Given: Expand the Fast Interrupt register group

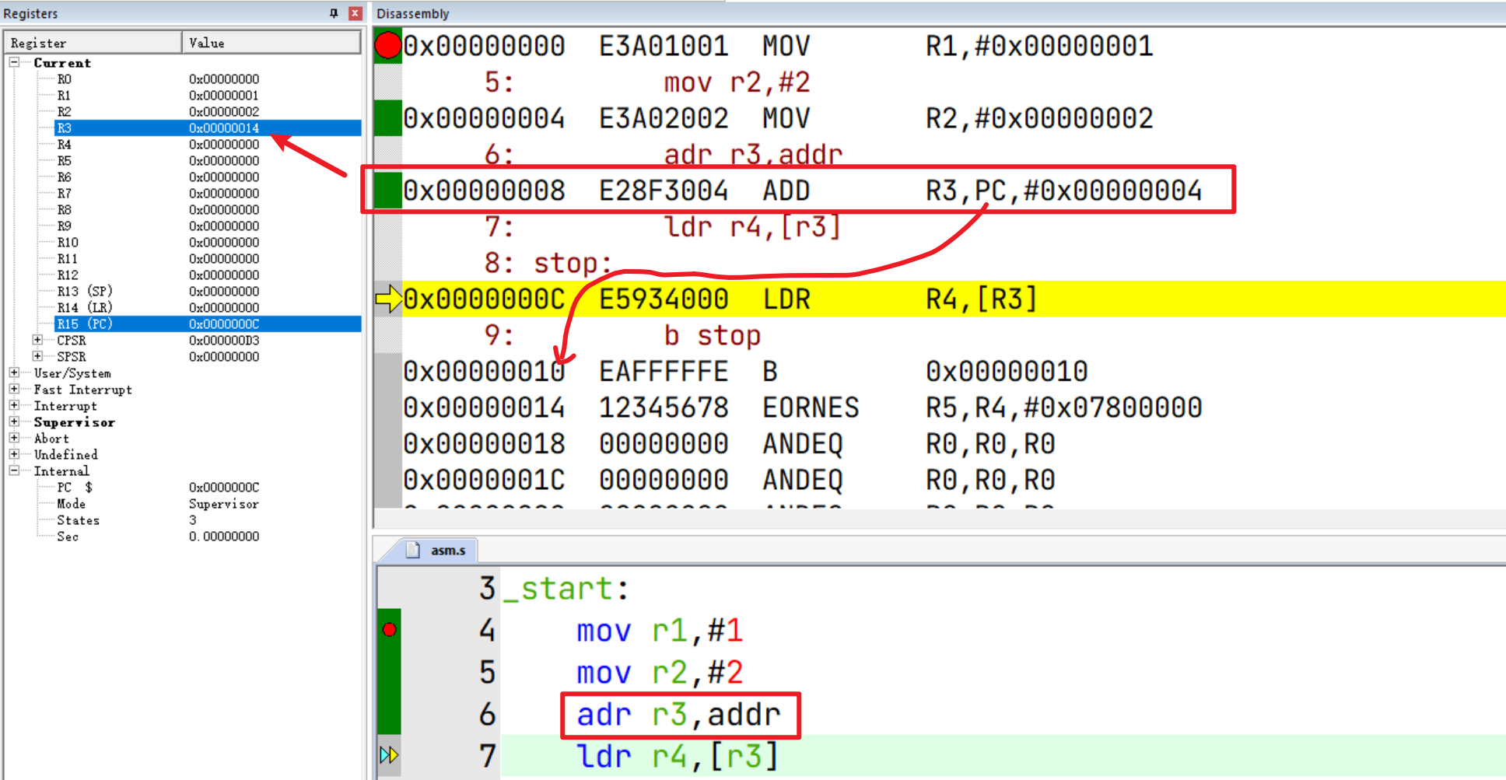Looking at the screenshot, I should tap(14, 389).
